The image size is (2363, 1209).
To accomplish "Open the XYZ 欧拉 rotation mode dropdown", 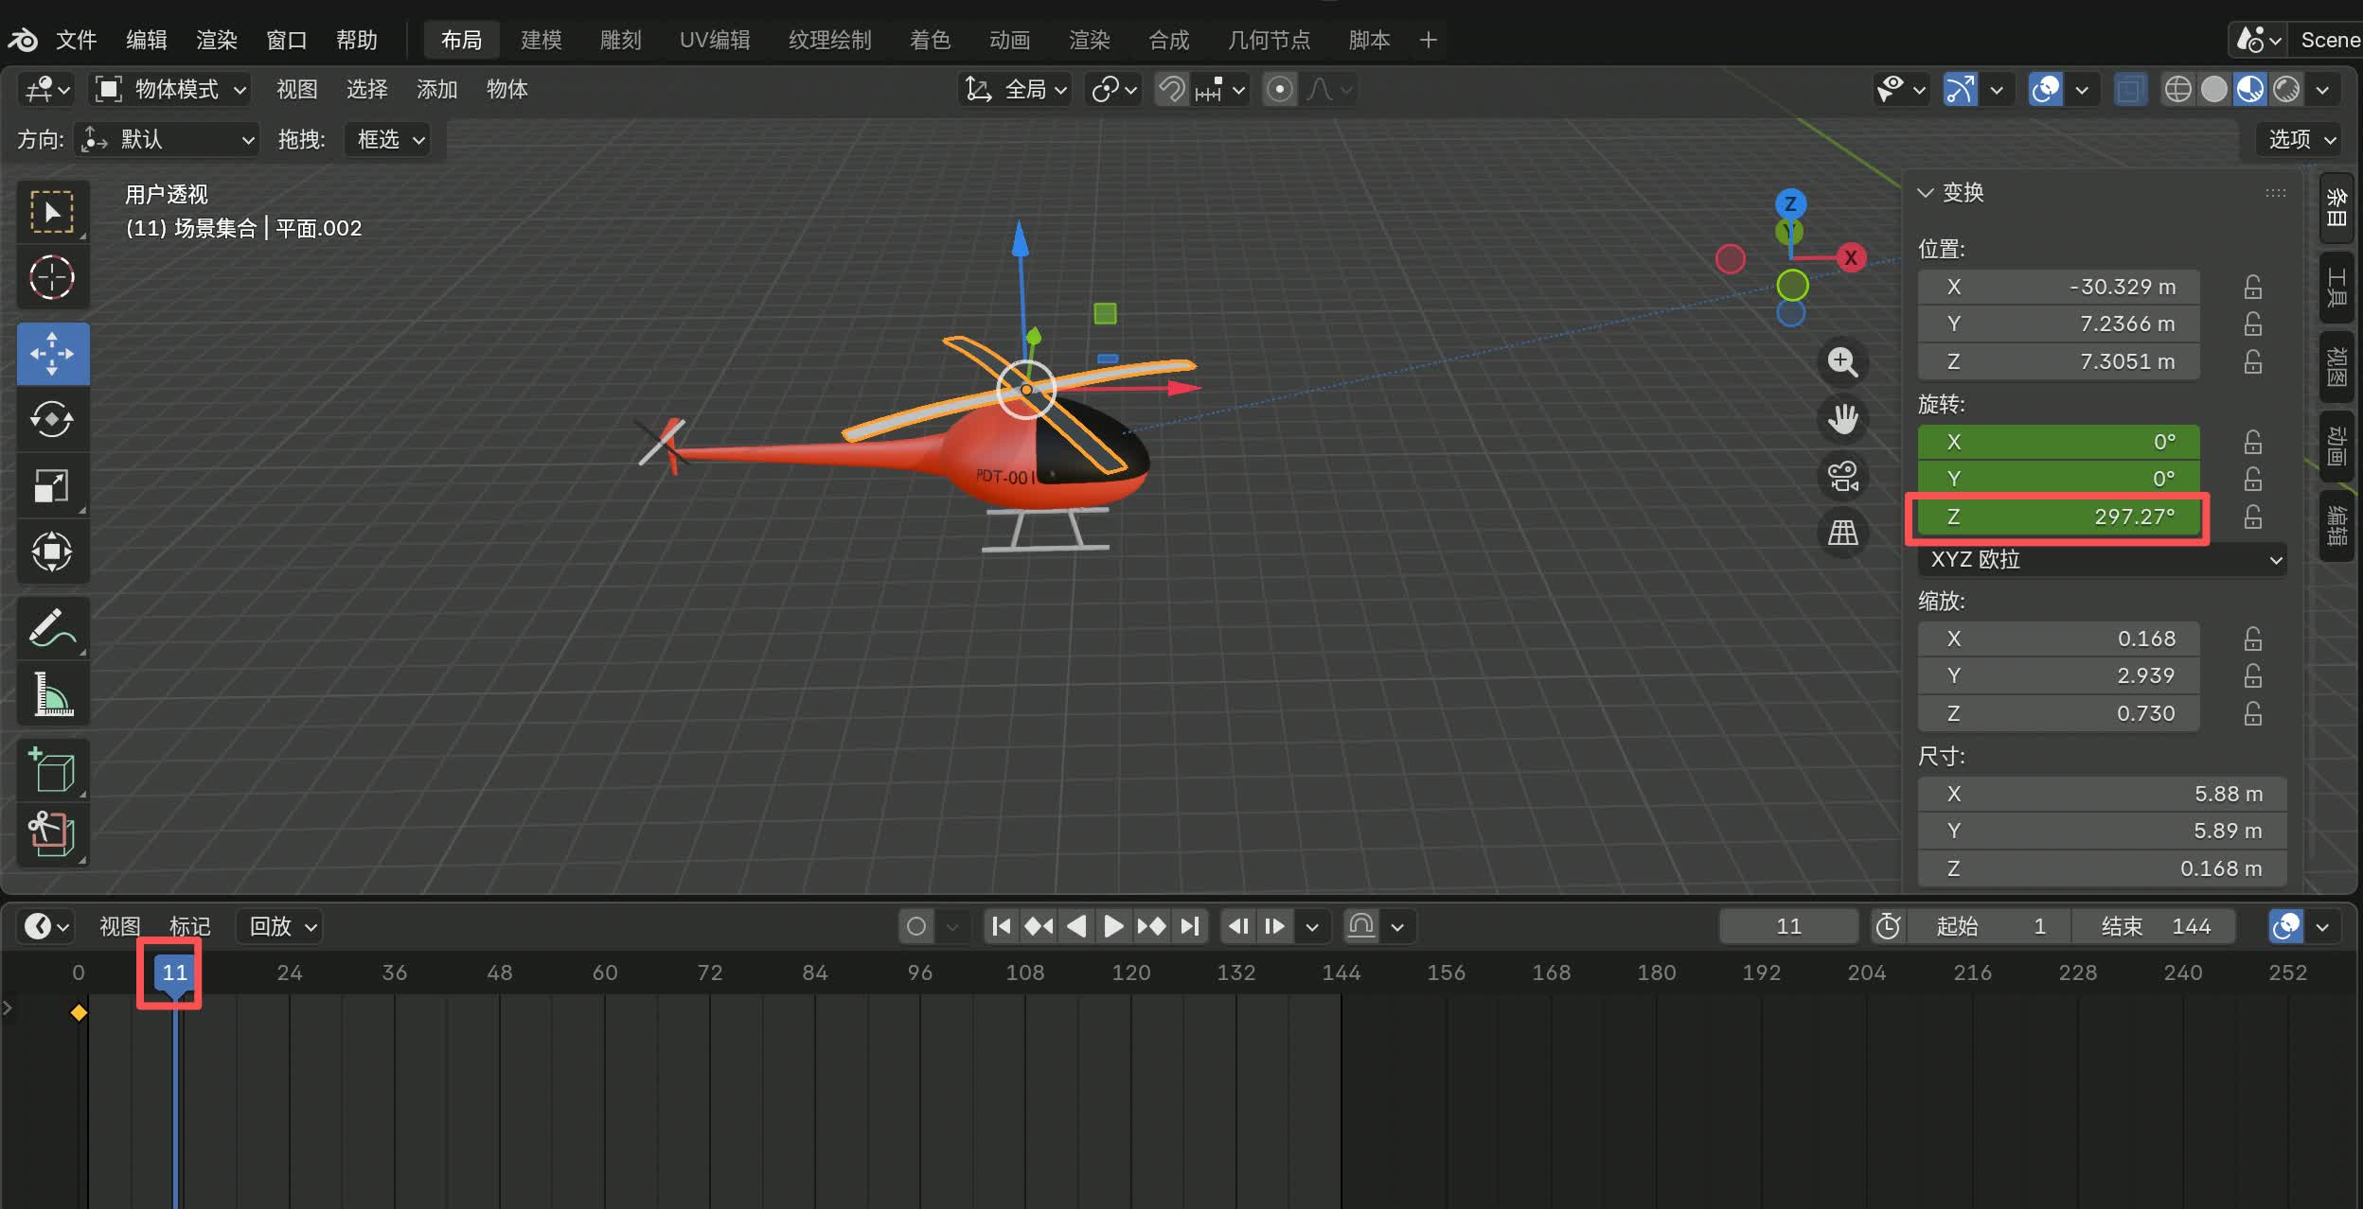I will click(2102, 560).
